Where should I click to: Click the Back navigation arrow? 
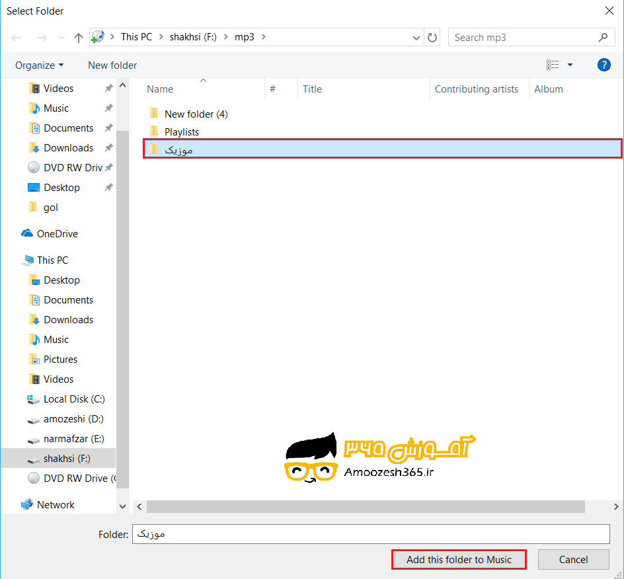pyautogui.click(x=16, y=37)
